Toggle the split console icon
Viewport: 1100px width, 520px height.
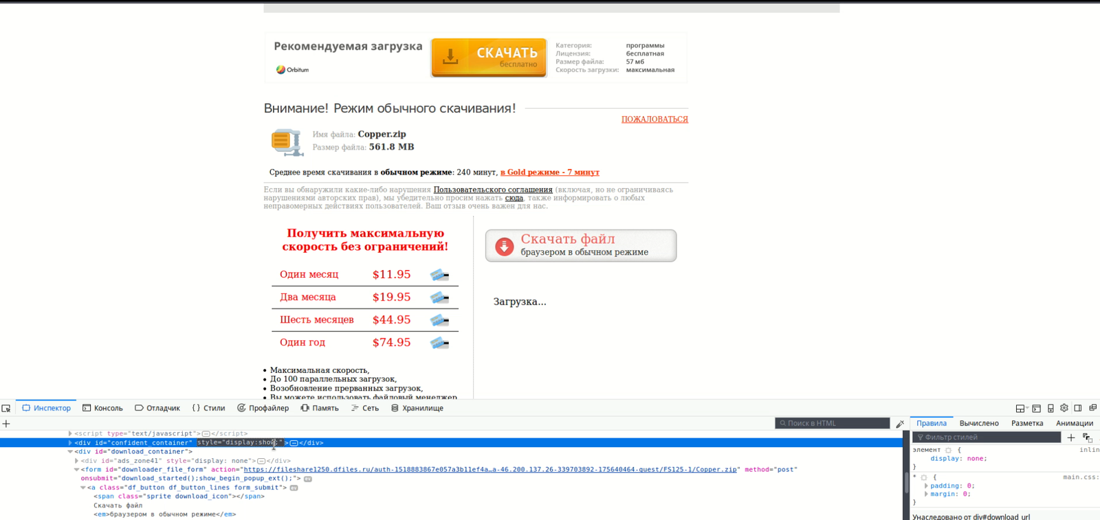coord(1037,408)
